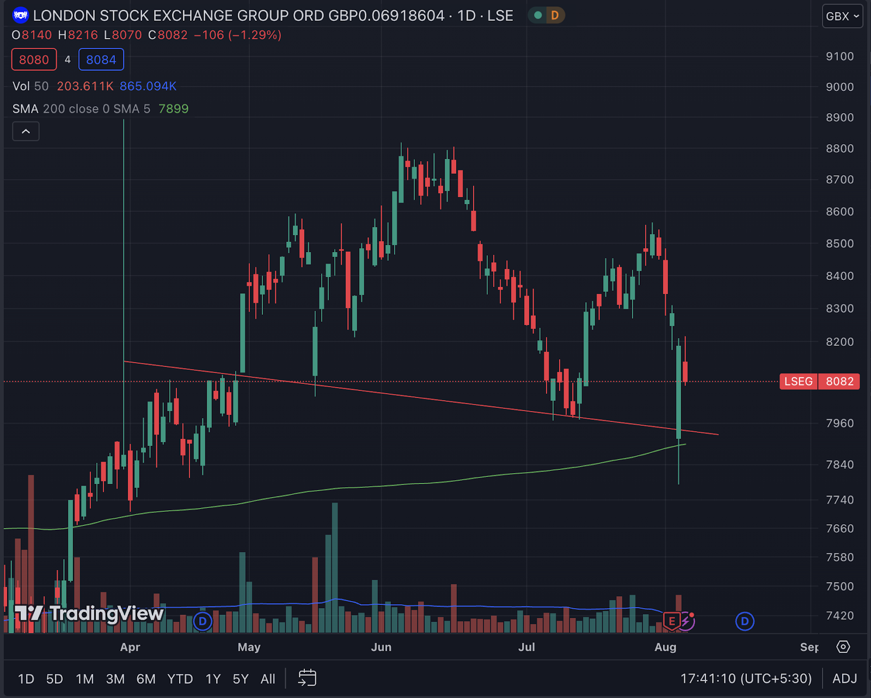This screenshot has width=871, height=698.
Task: Collapse the indicator legend with chevron
Action: (26, 131)
